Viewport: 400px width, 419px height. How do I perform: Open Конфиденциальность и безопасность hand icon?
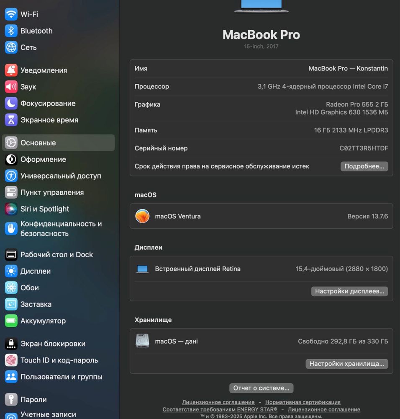coord(11,229)
